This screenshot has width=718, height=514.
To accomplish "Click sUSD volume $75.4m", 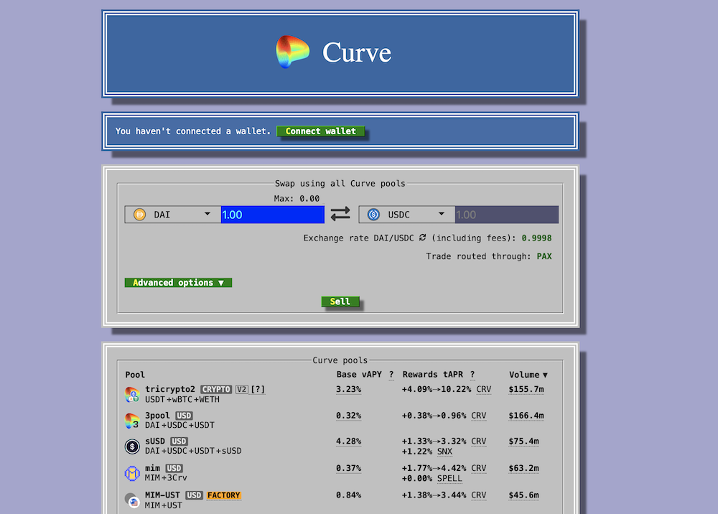I will (x=523, y=441).
